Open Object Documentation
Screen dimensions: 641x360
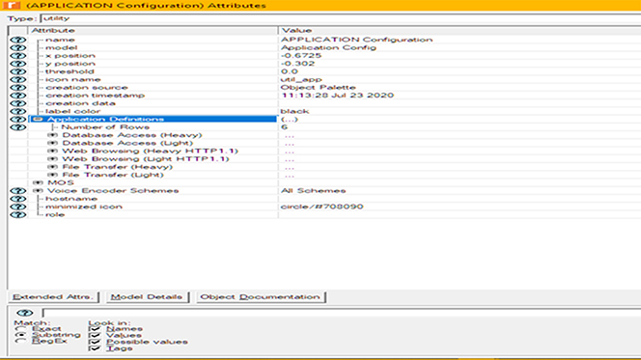tap(261, 297)
